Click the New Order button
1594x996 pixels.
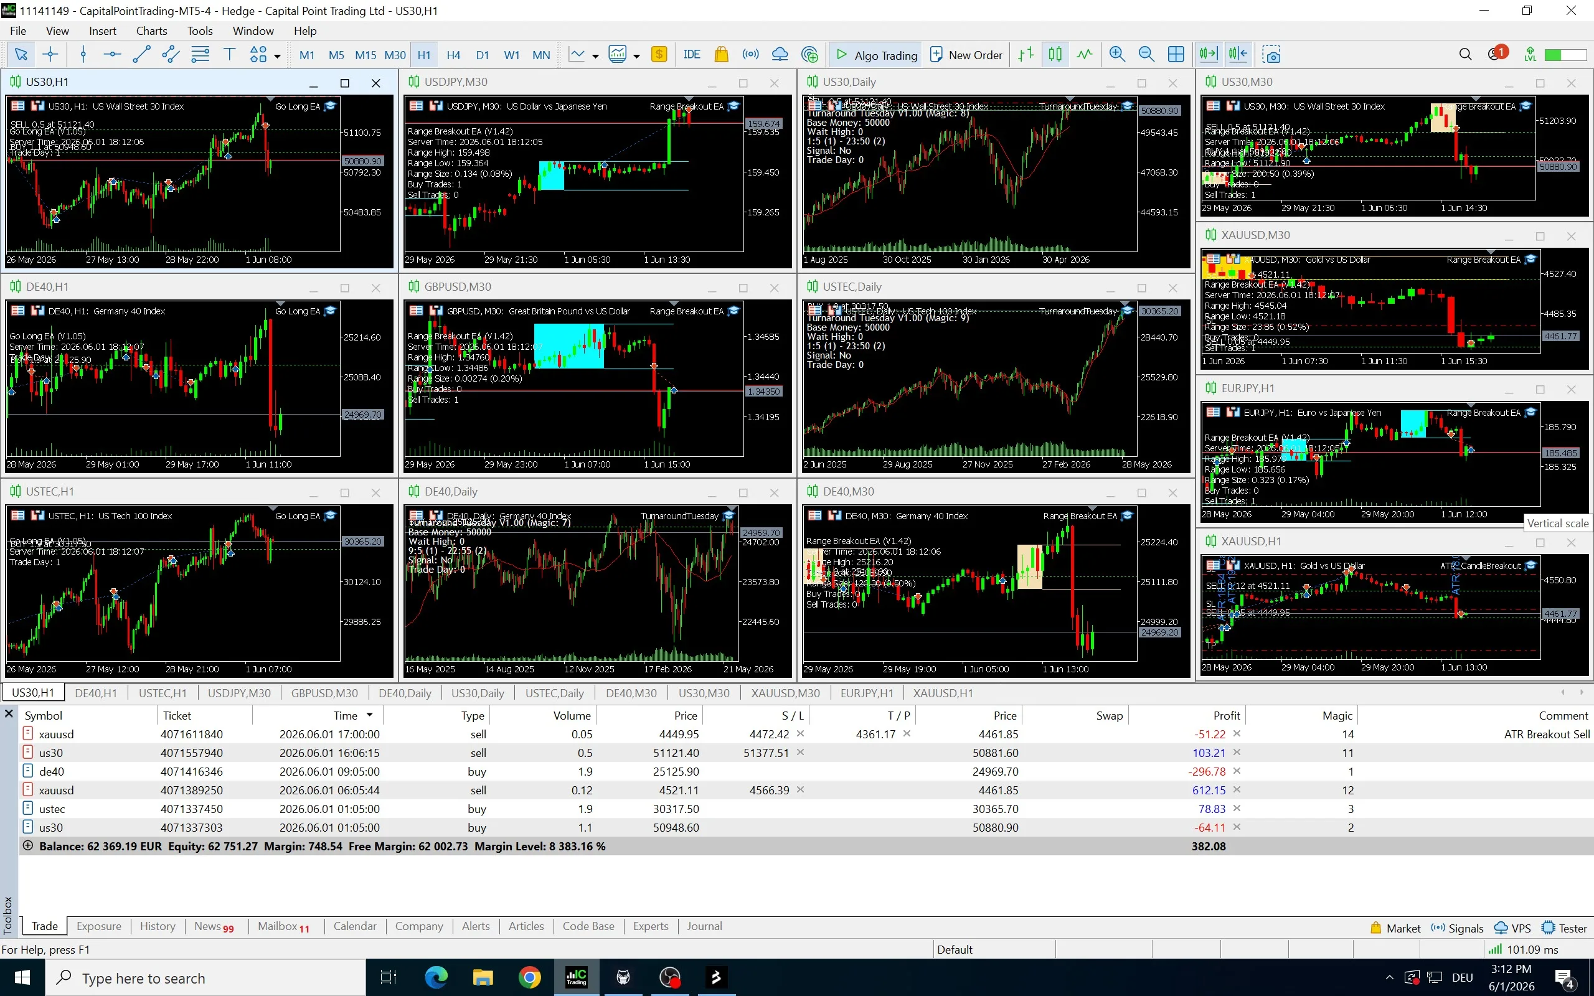967,55
